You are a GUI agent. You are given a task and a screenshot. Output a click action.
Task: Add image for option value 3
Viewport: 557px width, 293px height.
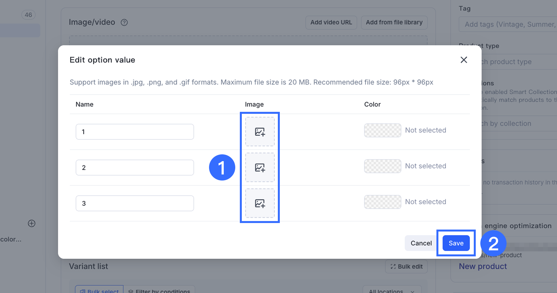pos(260,203)
